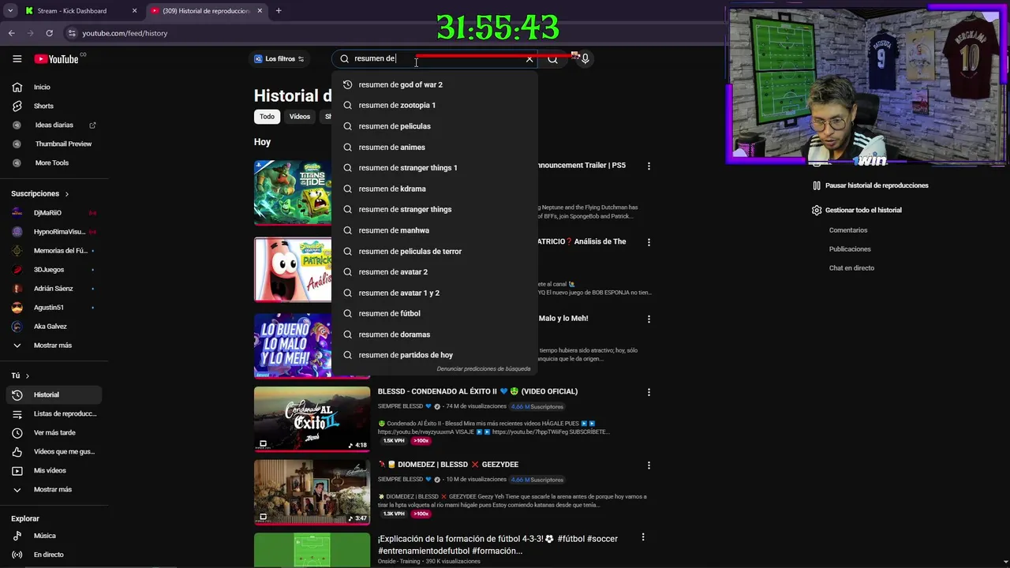Open formación de fútbol 4-3-3 video title

coord(498,544)
